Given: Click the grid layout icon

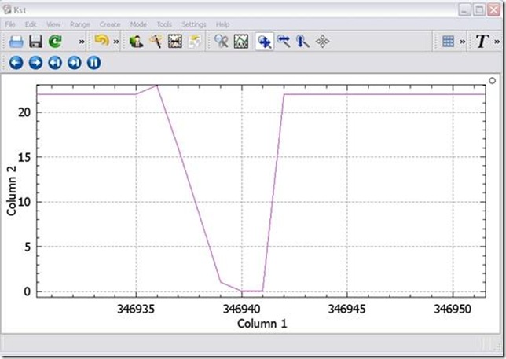Looking at the screenshot, I should tap(449, 42).
